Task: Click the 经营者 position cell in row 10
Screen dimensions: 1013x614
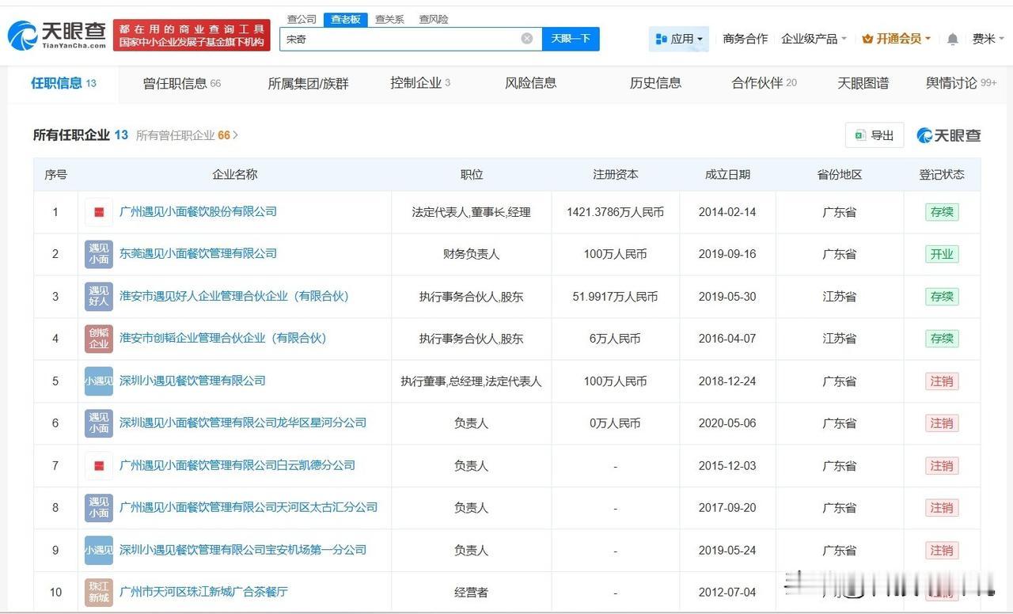Action: 471,593
